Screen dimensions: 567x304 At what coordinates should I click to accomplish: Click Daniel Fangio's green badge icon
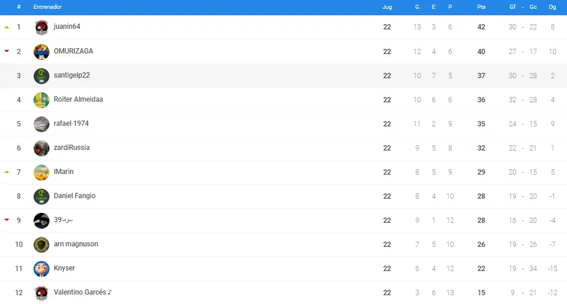coord(41,196)
